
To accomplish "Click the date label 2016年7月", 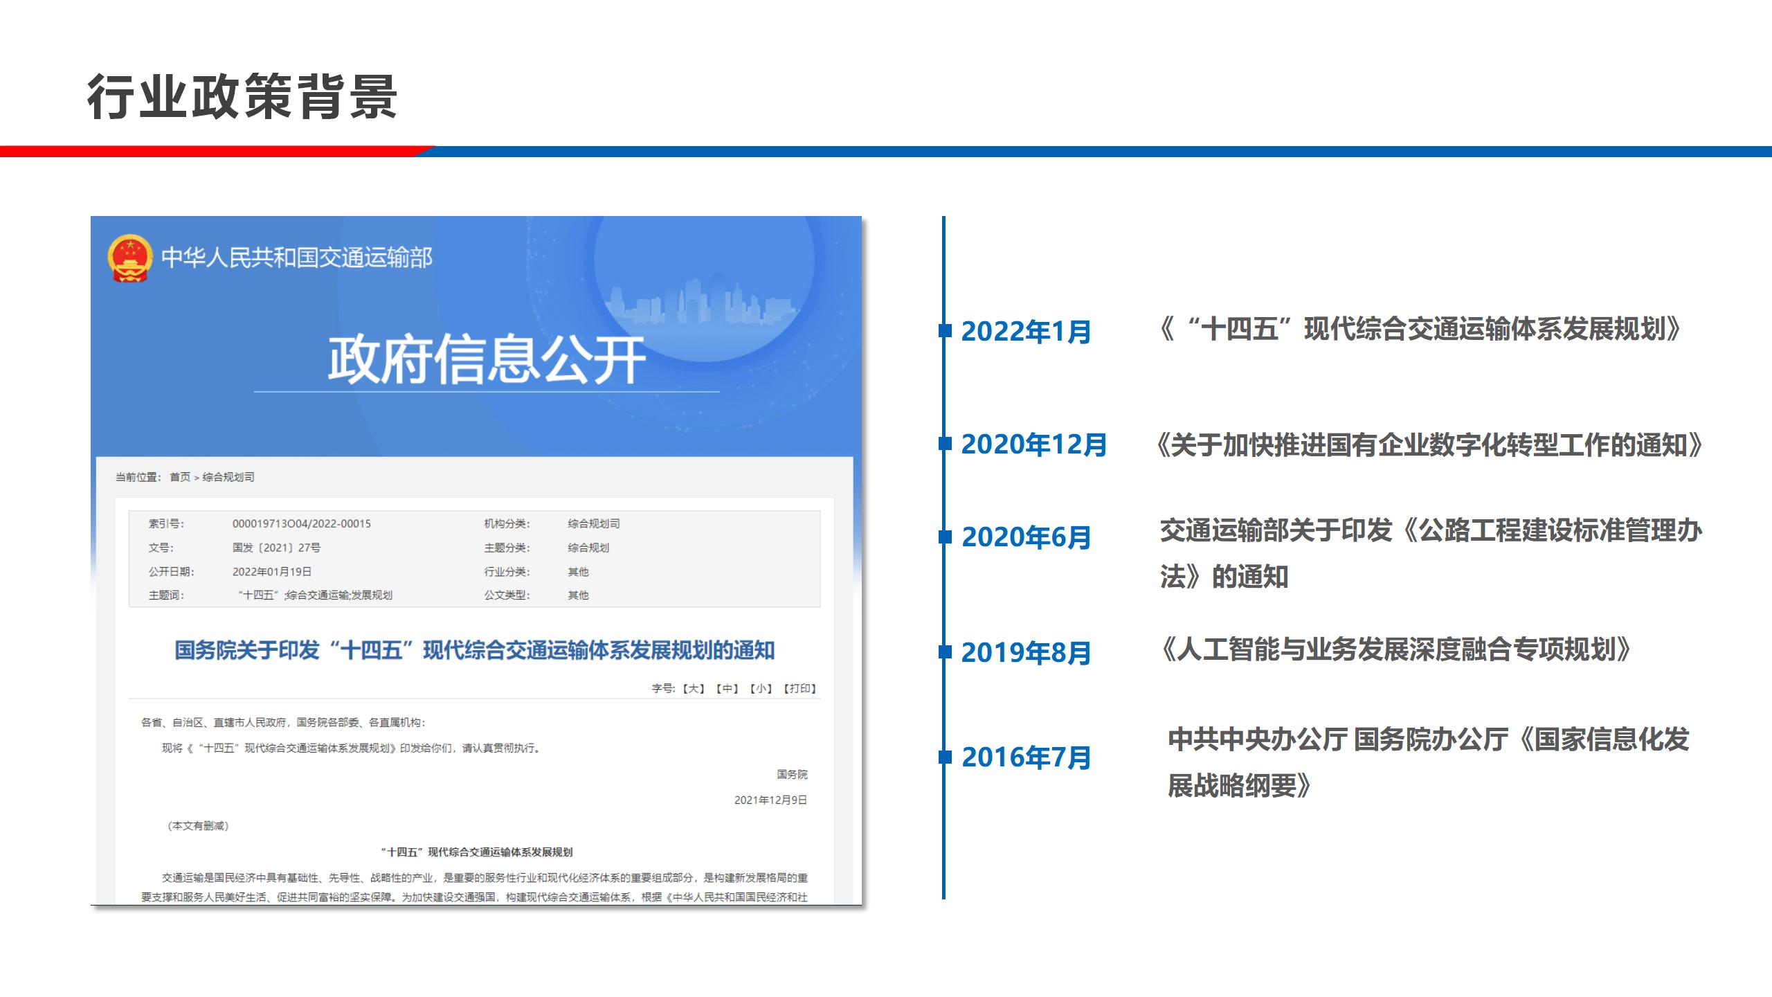I will pyautogui.click(x=1027, y=757).
